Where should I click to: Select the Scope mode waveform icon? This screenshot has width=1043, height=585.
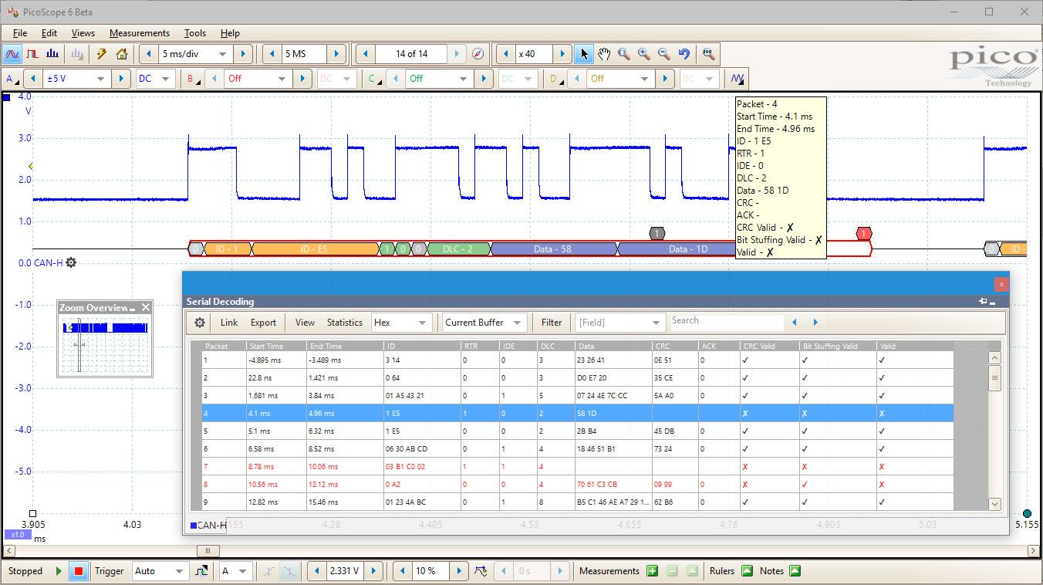(x=12, y=54)
